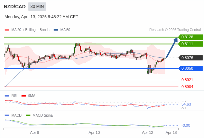Click the 9MA legend label

point(32,96)
